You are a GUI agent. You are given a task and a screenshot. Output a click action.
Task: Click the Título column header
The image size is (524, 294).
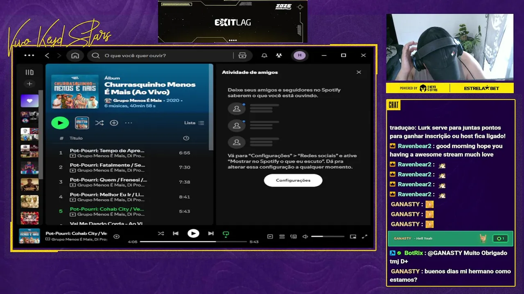(x=76, y=138)
